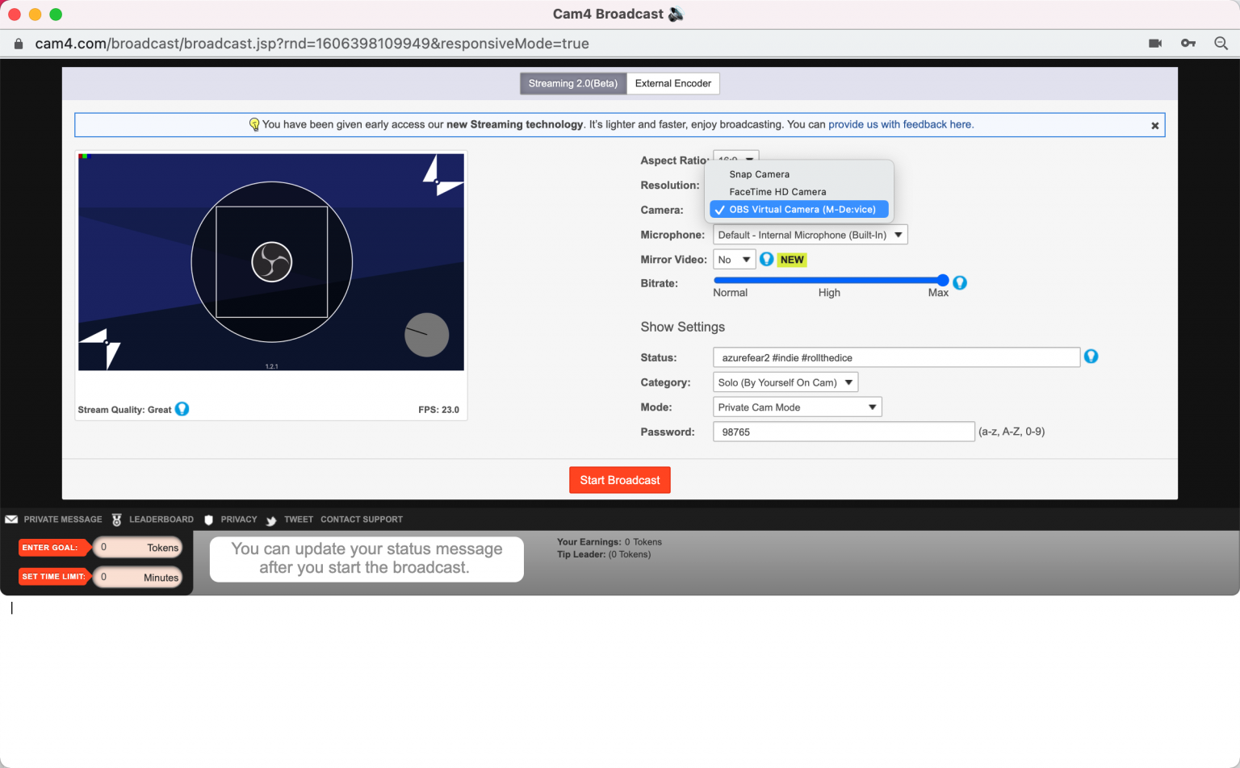Click the key icon in the browser toolbar
Image resolution: width=1240 pixels, height=768 pixels.
tap(1188, 44)
